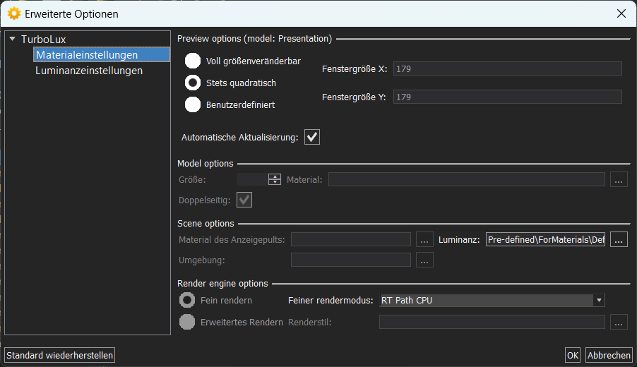Click the Standard wiederherstellen button

[x=60, y=355]
